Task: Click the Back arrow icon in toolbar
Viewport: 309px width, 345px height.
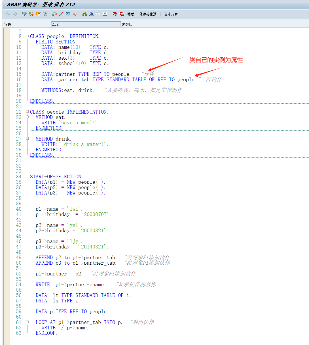Action: tap(8, 14)
